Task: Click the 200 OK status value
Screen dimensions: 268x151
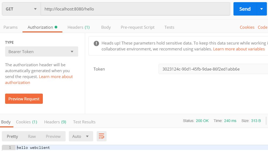Action: click(x=202, y=121)
